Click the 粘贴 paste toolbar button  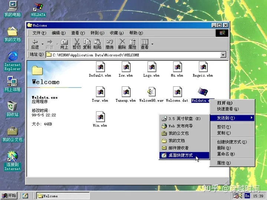click(x=97, y=44)
